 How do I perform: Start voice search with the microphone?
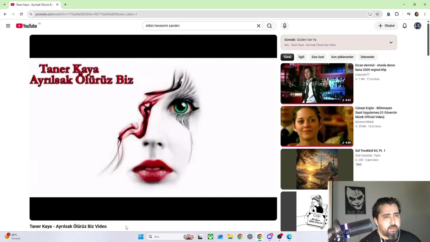pyautogui.click(x=285, y=26)
